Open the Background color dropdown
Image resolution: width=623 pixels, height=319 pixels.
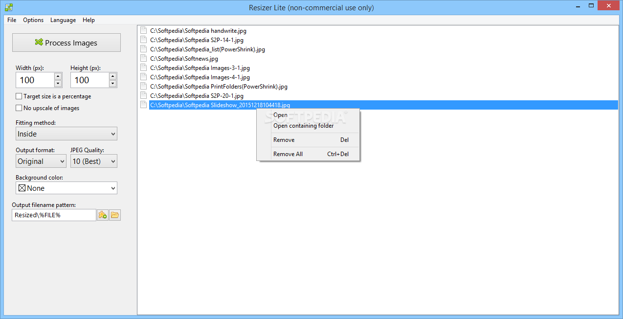pos(67,188)
